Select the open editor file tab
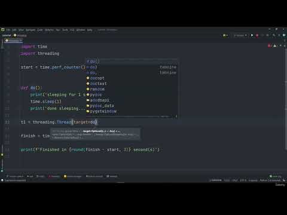 point(14,41)
